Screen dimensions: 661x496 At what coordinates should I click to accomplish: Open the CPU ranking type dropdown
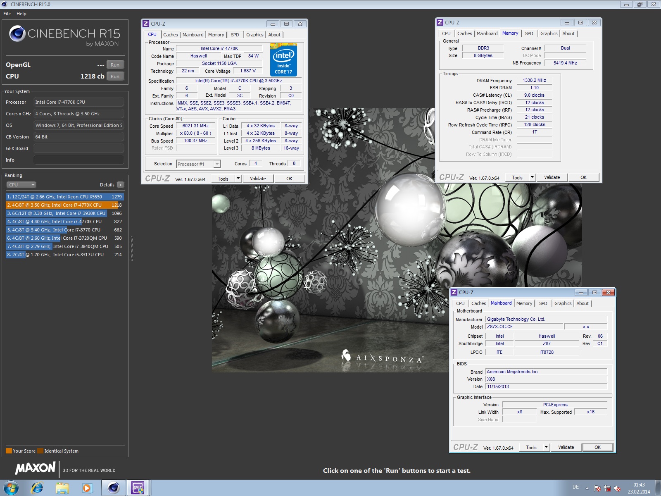coord(21,185)
